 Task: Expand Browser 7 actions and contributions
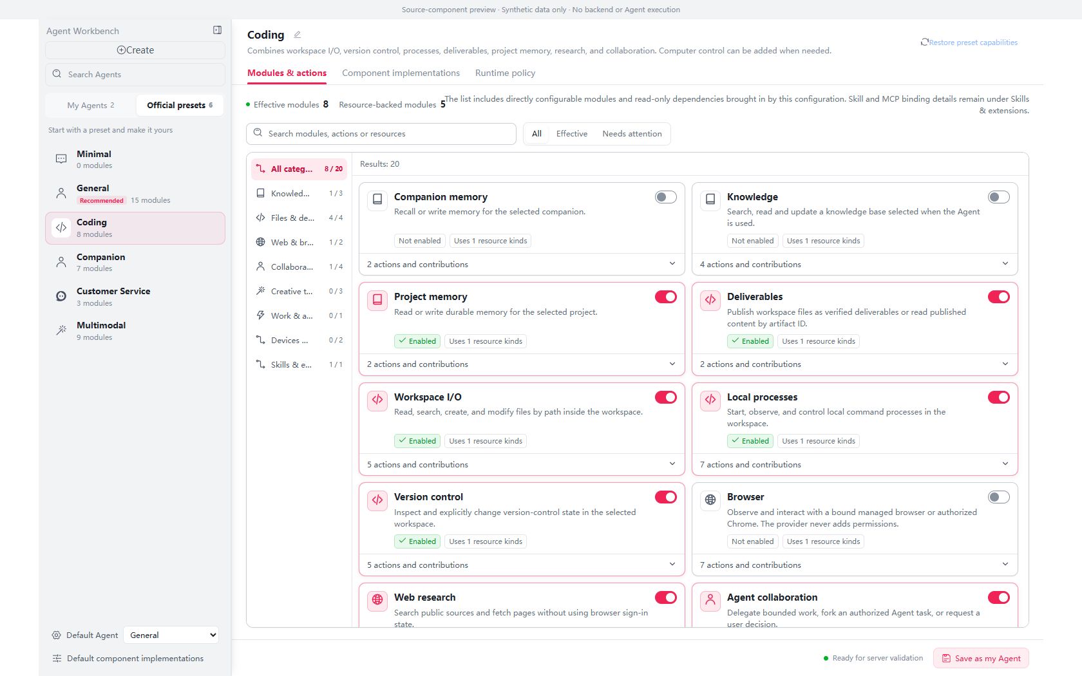coord(855,565)
